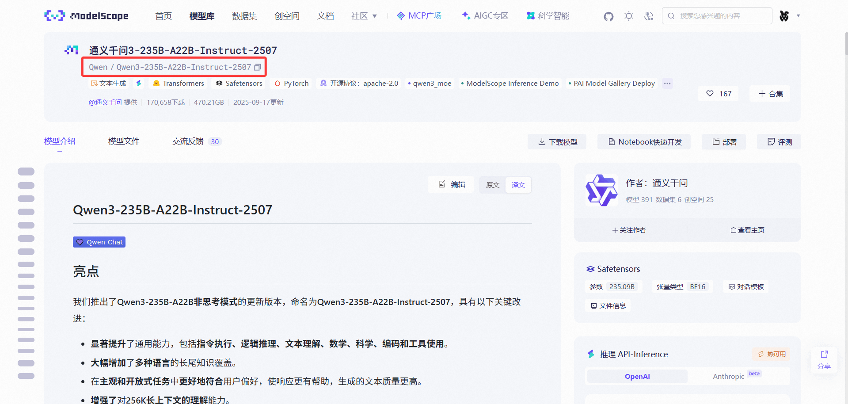This screenshot has width=848, height=404.
Task: Open 模型库 in the top navigation
Action: 202,16
